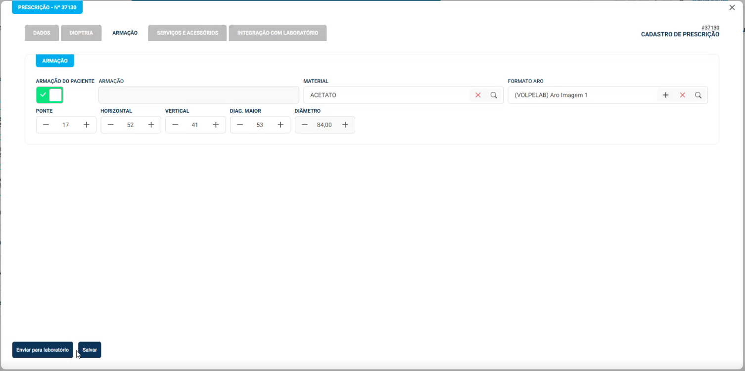Add a new Formato Aro with plus icon
This screenshot has height=371, width=745.
[666, 95]
